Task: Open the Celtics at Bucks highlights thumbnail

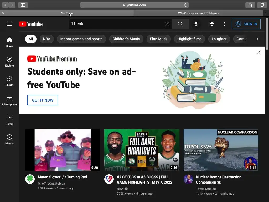Action: click(x=142, y=150)
